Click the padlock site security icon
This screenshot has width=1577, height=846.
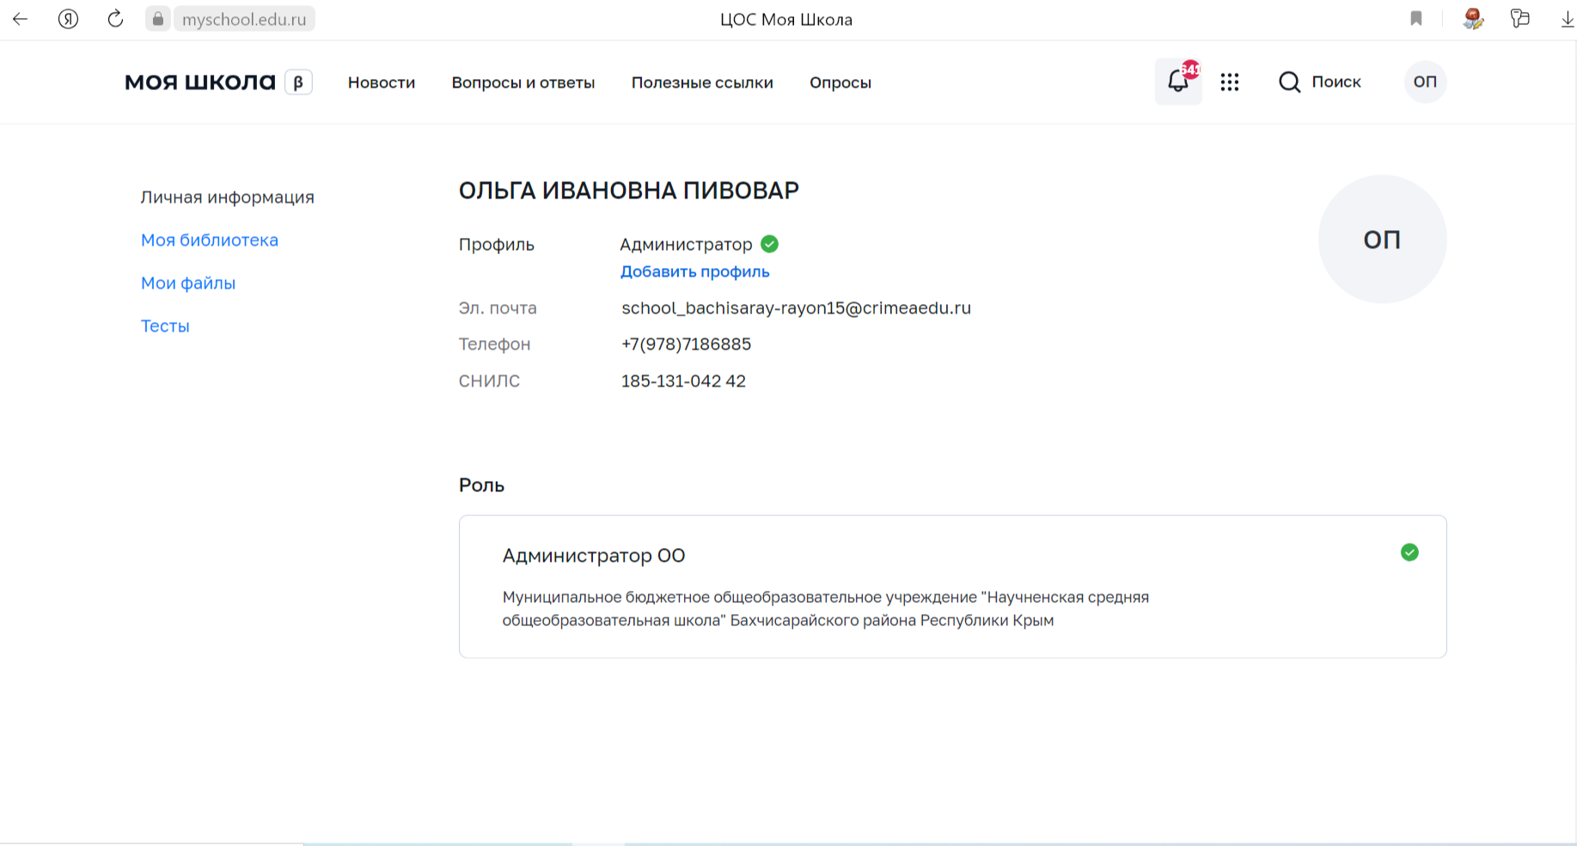tap(158, 19)
